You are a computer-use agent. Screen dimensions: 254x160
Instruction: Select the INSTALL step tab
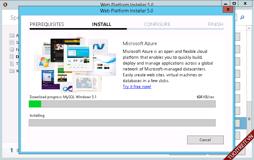(101, 24)
